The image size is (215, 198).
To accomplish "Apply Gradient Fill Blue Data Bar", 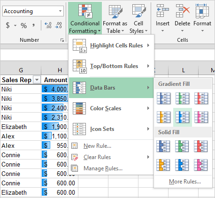I will click(164, 99).
